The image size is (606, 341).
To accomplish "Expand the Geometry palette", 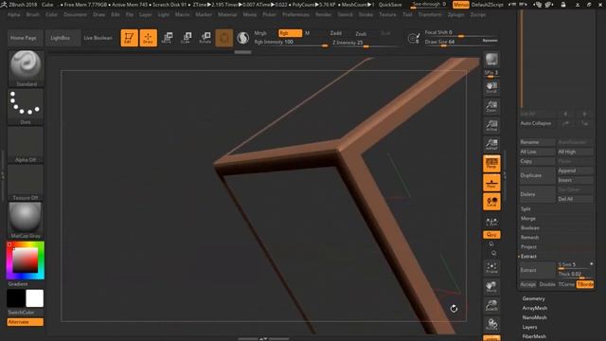I will [x=534, y=298].
